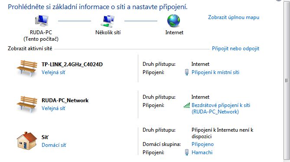Viewport: 290px width, 162px height.
Task: Change Veřejná síť type under TP-LINK_2.4GHz_C4024D
Action: [x=53, y=72]
